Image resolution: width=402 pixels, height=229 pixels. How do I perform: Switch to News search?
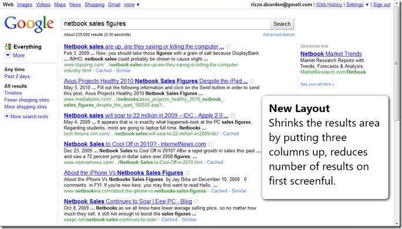pyautogui.click(x=75, y=5)
